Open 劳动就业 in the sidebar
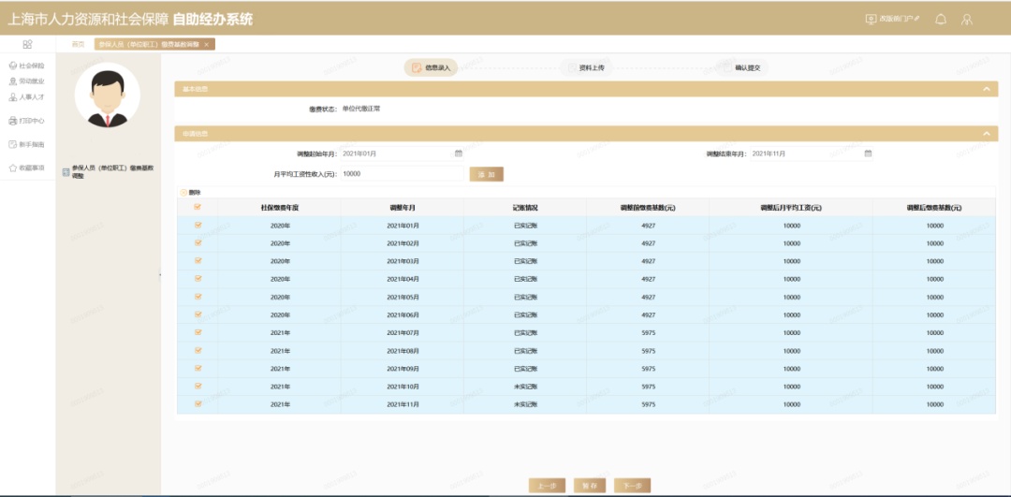This screenshot has height=497, width=1011. 26,81
